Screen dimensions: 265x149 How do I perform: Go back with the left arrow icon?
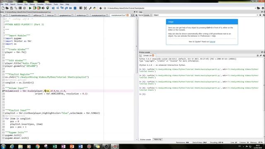click(x=101, y=8)
